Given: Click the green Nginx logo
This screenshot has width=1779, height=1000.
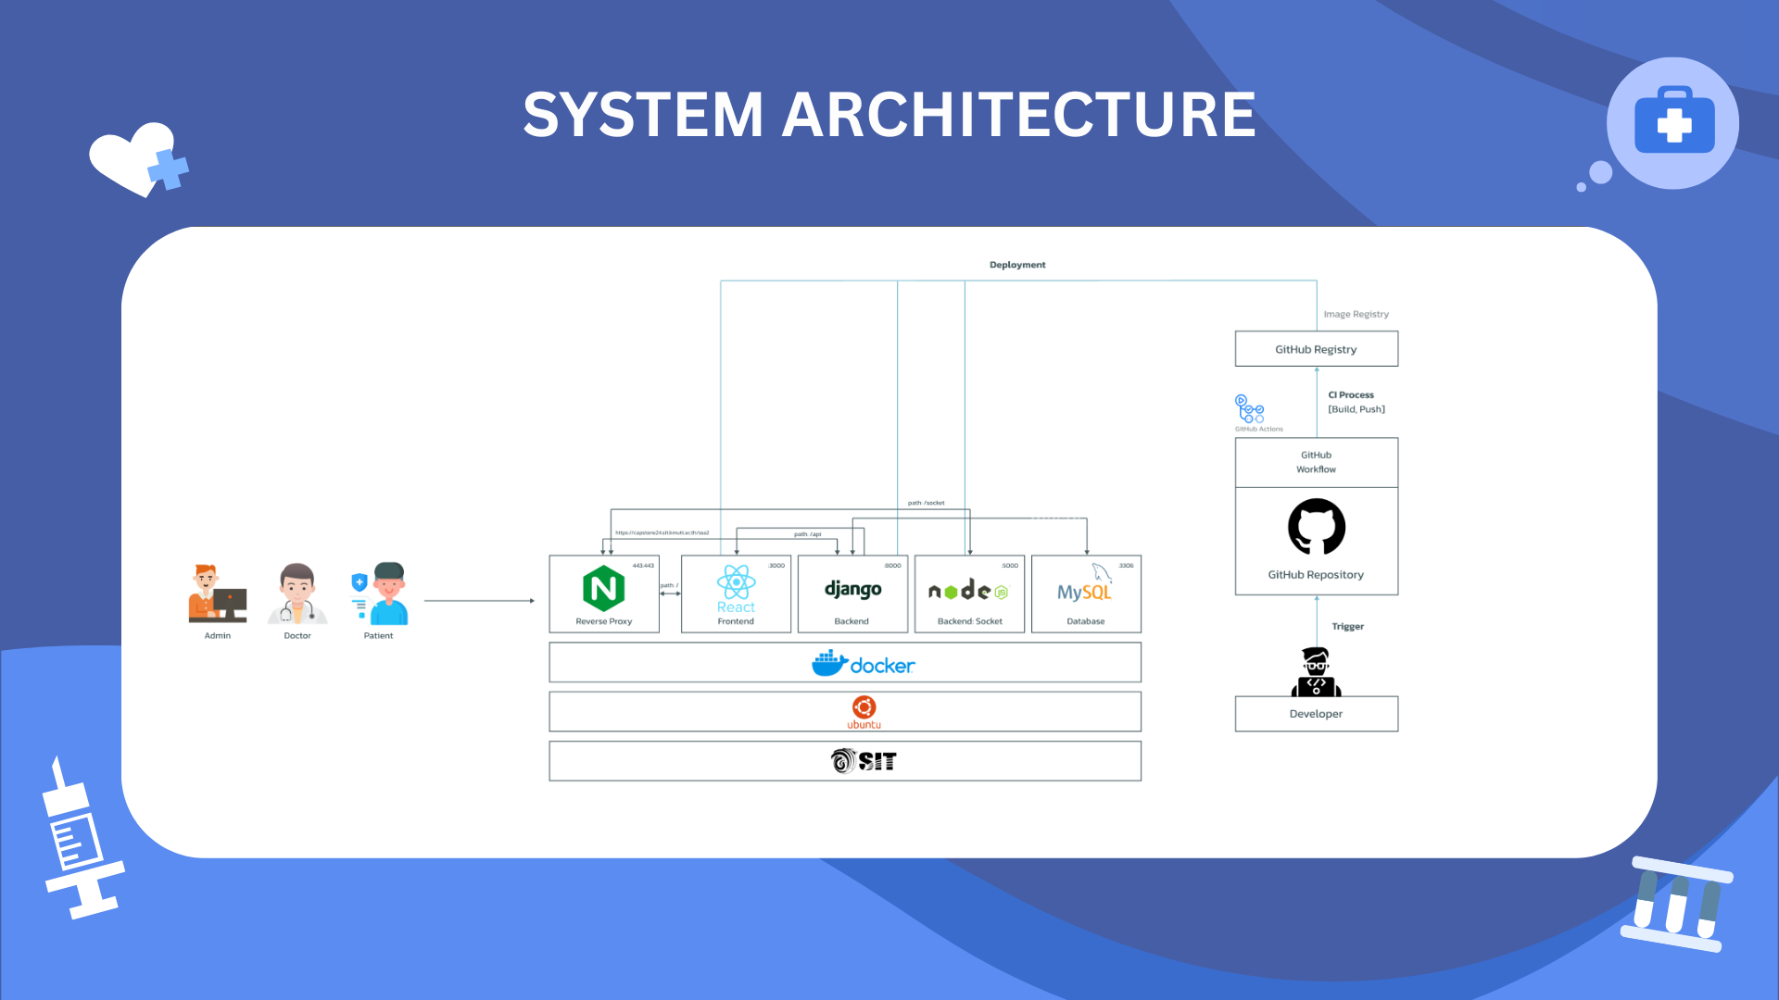Looking at the screenshot, I should click(603, 588).
